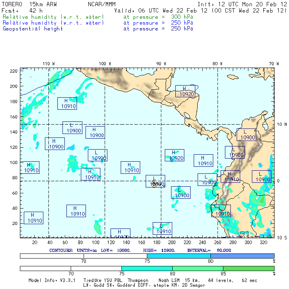Click the '250 hPa' value on the blue Relative humidity line

(x=182, y=23)
